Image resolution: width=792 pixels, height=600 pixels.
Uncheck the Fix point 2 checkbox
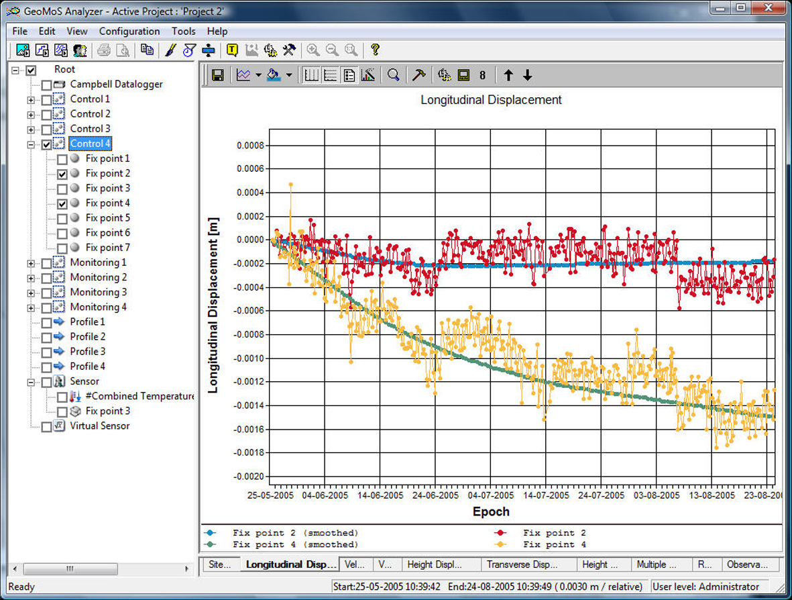[x=62, y=174]
